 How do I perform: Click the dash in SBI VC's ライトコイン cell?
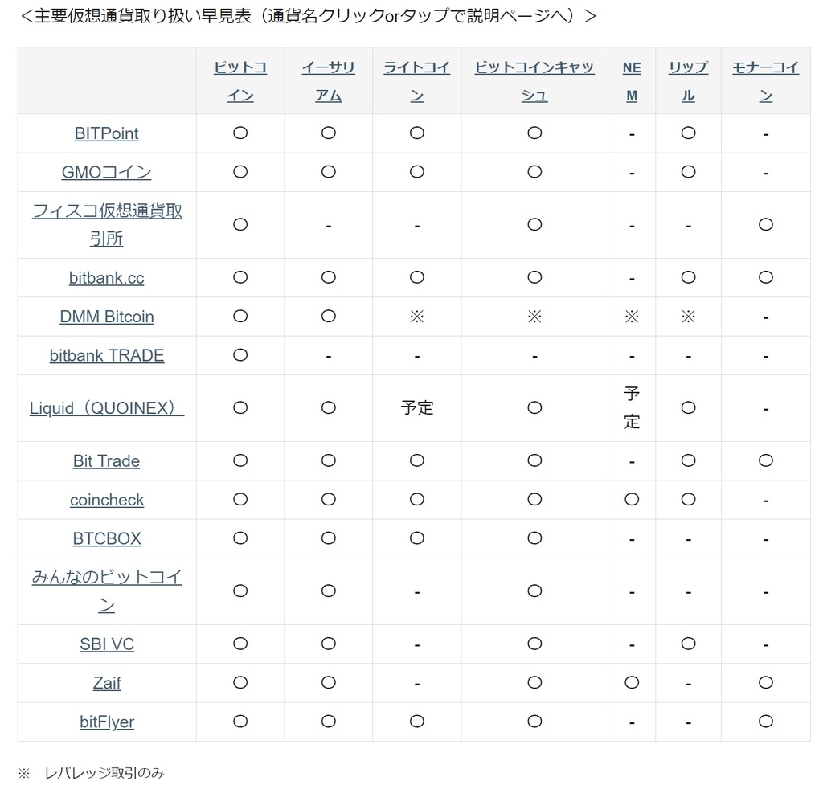coord(417,645)
